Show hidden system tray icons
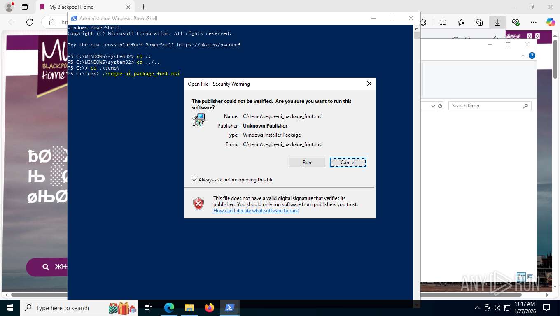560x316 pixels. (477, 308)
